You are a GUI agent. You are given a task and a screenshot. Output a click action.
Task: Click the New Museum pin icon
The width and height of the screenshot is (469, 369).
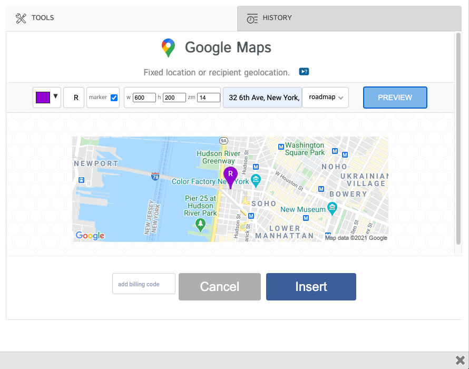[x=332, y=209]
